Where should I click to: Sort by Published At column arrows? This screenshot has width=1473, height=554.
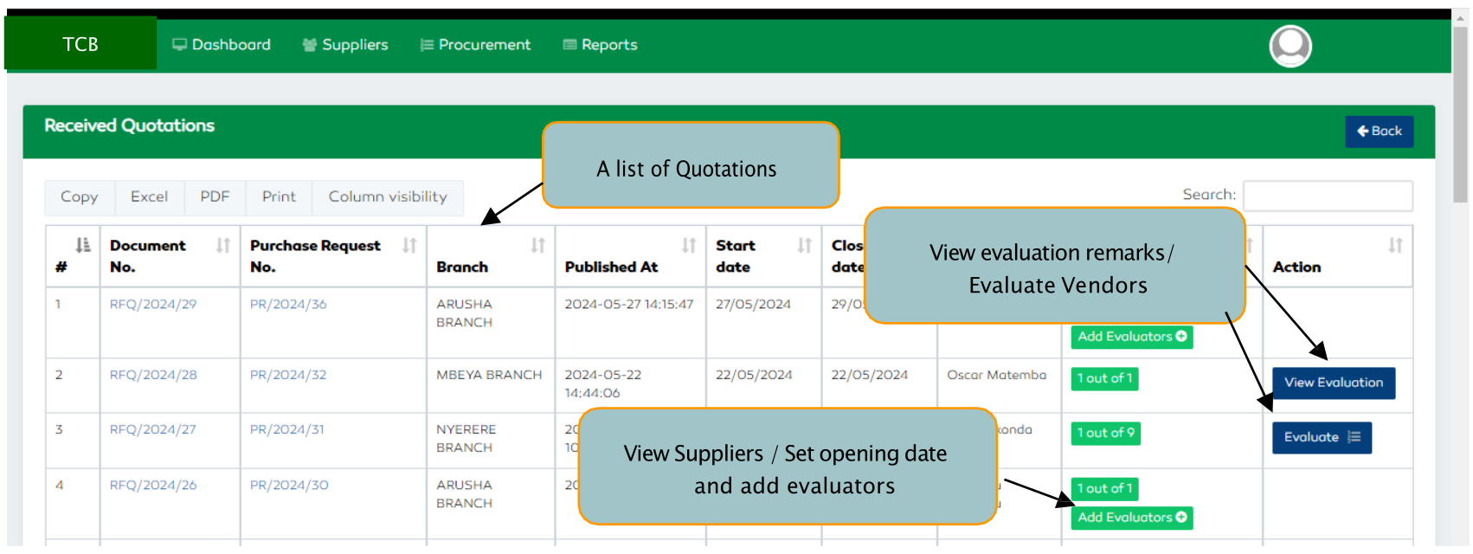pos(689,246)
